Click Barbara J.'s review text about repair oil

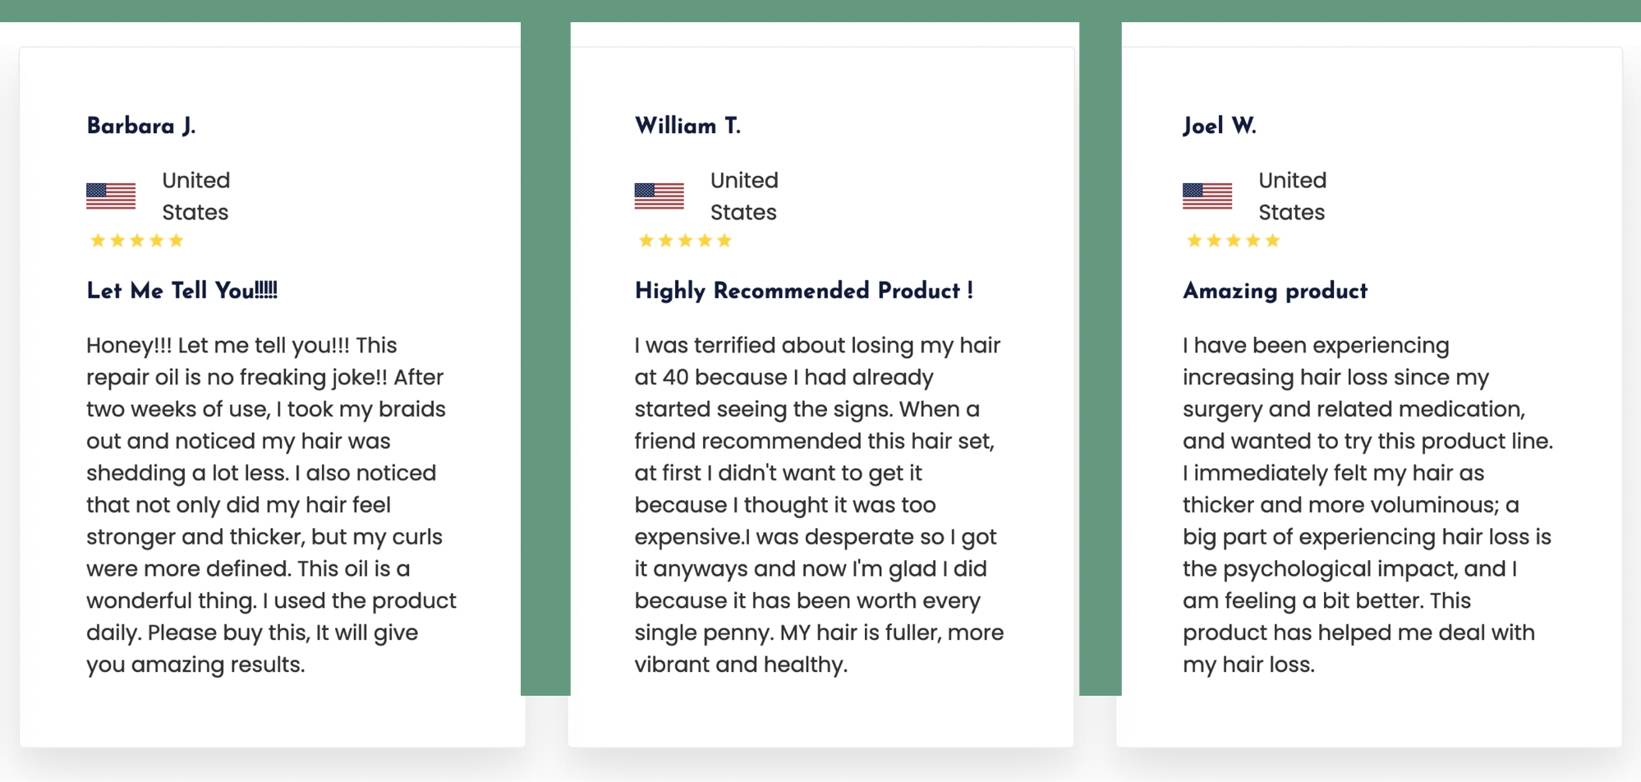271,504
